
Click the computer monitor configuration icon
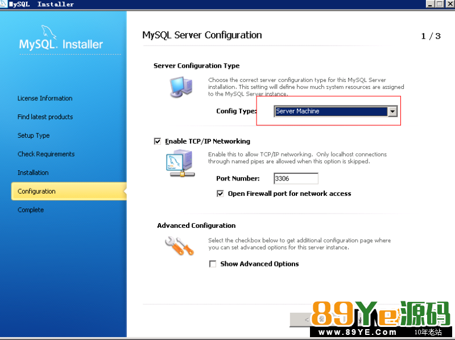[181, 87]
